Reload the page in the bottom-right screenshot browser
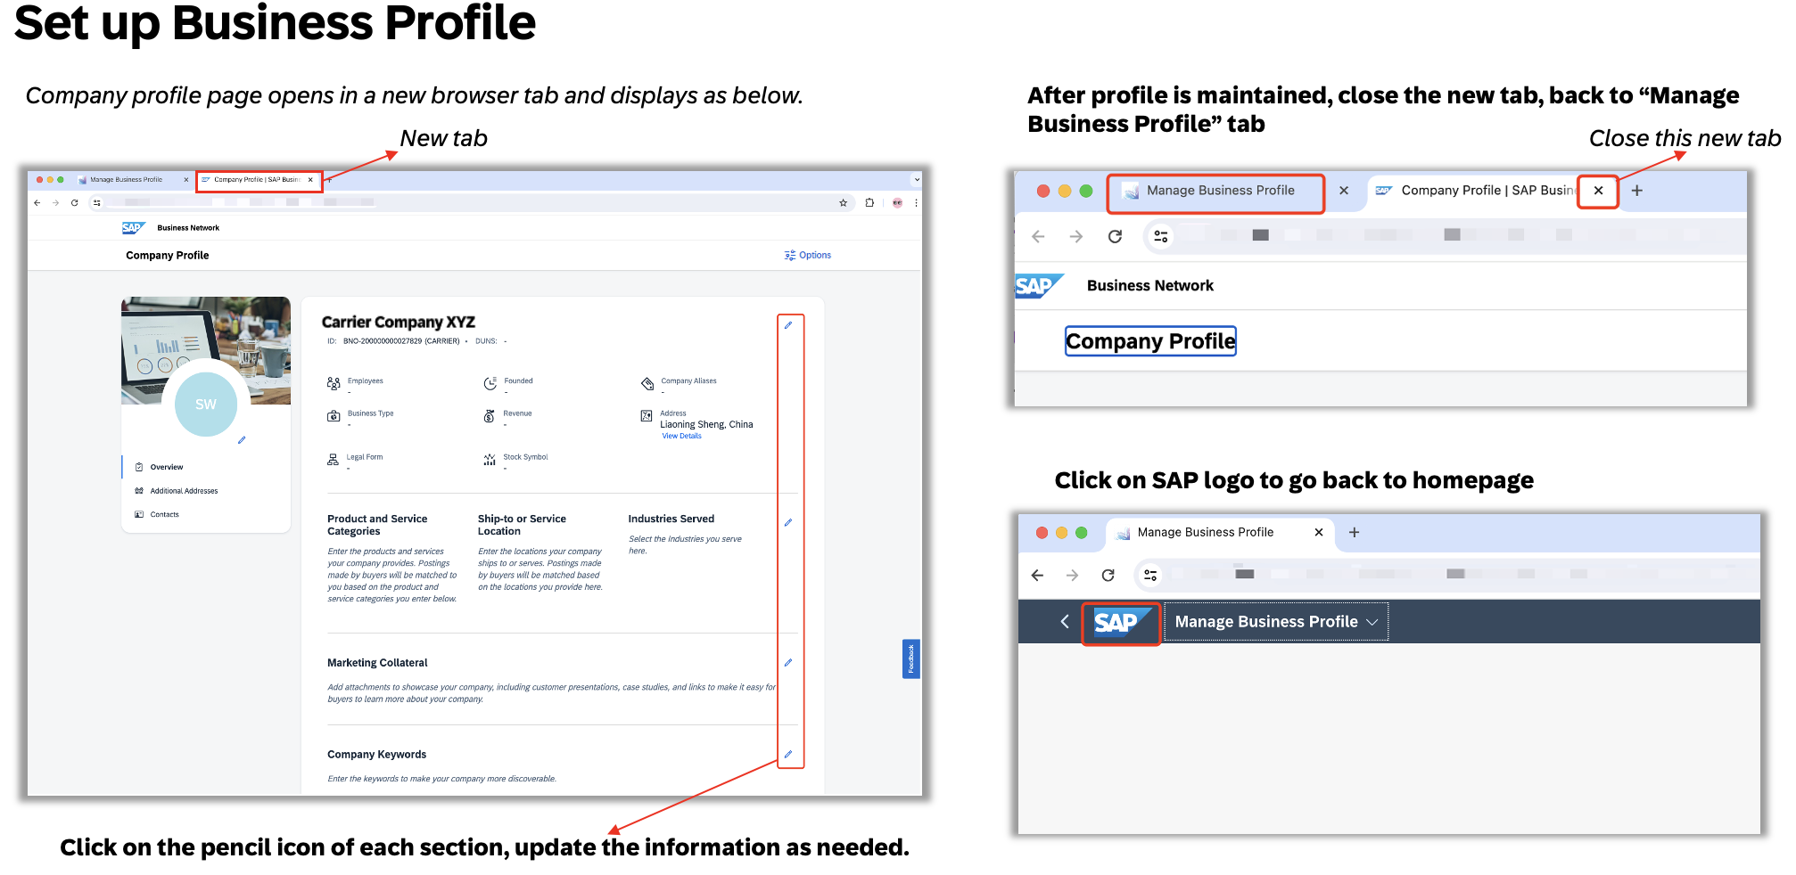 click(x=1108, y=576)
